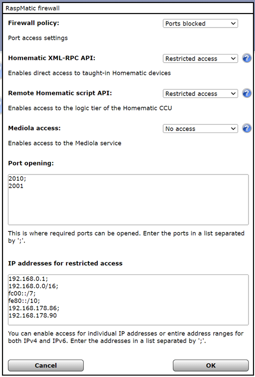Click the 192.168.0.0/16 range entry
Image resolution: width=255 pixels, height=377 pixels.
[x=33, y=286]
